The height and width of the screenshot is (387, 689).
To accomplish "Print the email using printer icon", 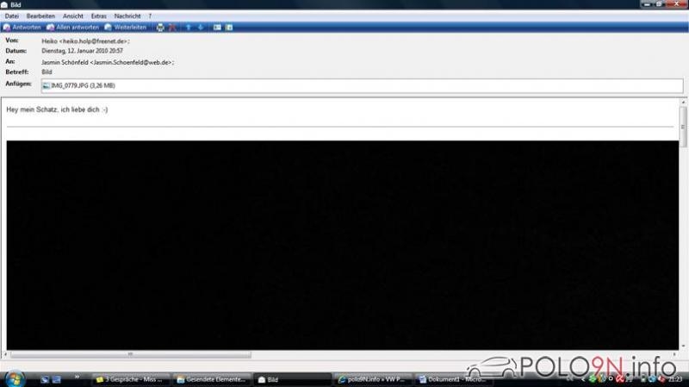I will click(x=159, y=28).
